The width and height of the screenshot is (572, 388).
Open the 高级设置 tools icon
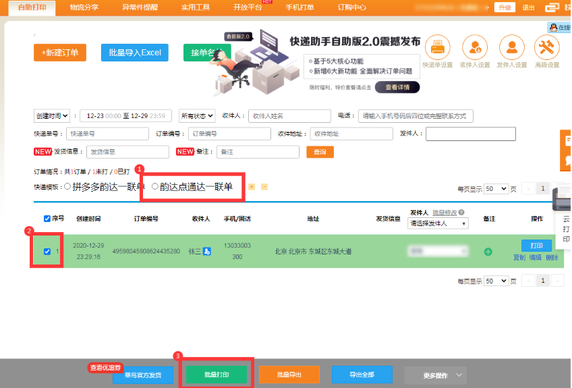pyautogui.click(x=546, y=47)
